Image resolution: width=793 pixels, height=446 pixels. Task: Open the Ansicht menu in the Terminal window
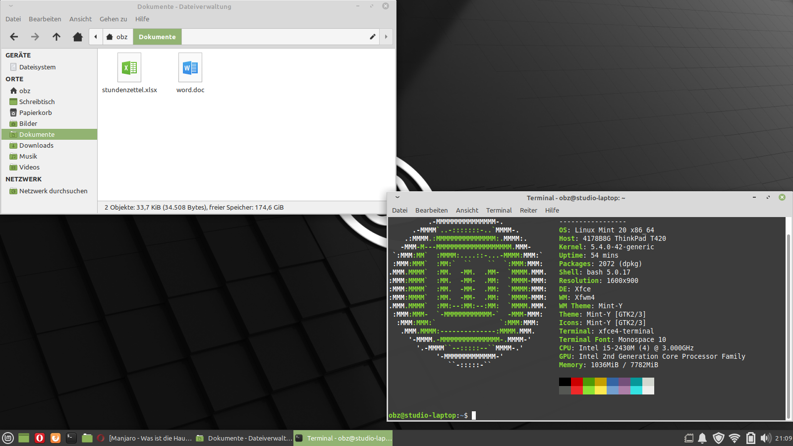[x=467, y=210]
